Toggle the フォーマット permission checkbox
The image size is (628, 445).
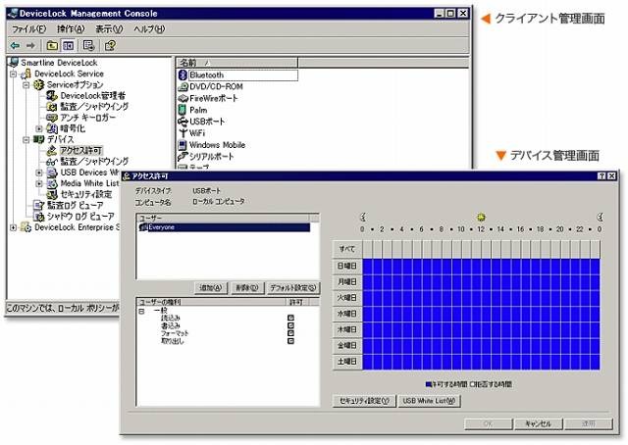(x=290, y=333)
